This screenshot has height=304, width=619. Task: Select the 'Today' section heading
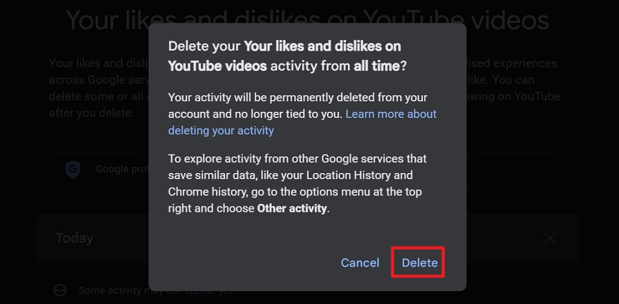[74, 238]
